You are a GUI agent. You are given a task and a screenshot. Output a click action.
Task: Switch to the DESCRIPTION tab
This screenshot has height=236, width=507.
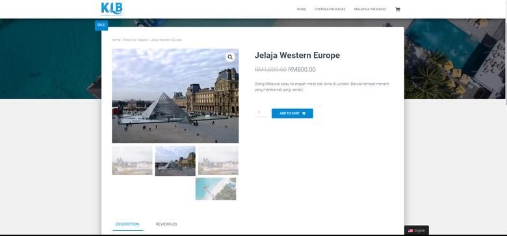[x=127, y=224]
